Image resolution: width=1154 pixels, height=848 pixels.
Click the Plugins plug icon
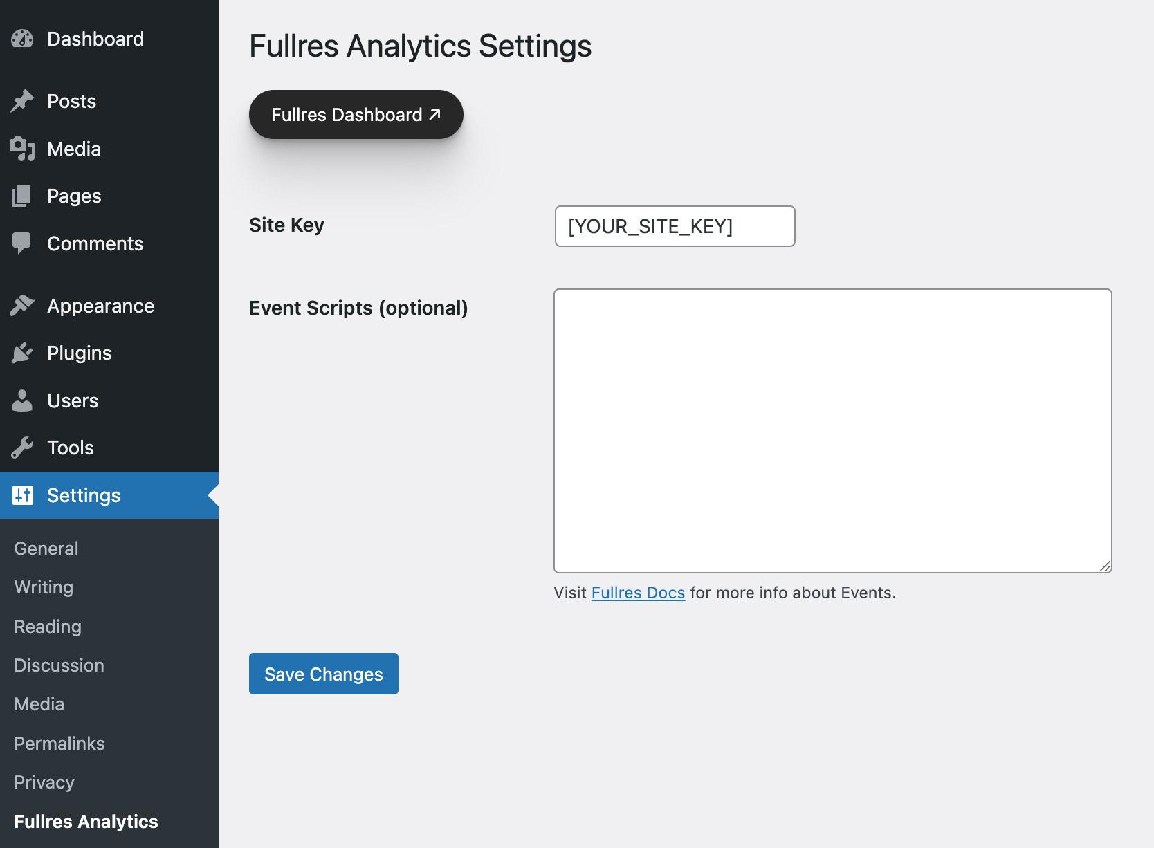click(x=22, y=353)
